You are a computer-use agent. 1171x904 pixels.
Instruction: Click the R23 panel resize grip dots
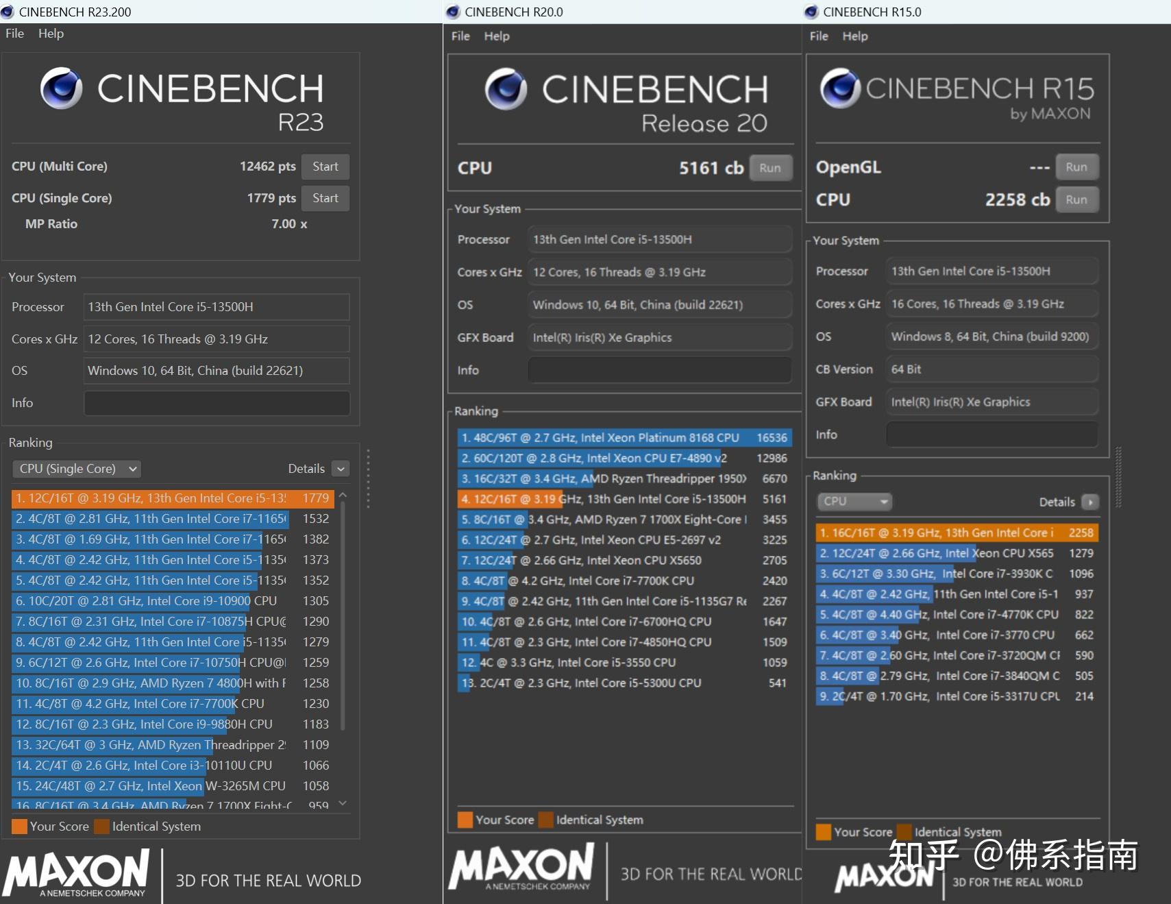pyautogui.click(x=368, y=478)
